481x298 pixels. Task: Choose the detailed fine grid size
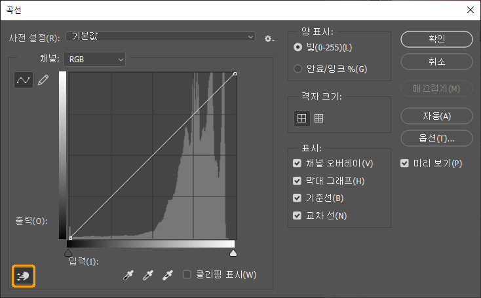pyautogui.click(x=318, y=118)
